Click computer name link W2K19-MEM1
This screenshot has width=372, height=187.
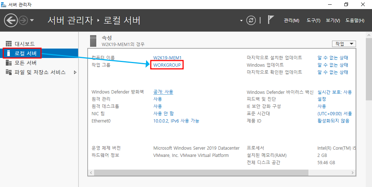click(167, 58)
